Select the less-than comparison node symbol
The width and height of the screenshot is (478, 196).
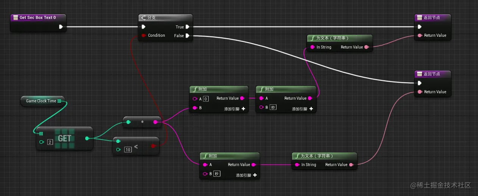coord(136,146)
